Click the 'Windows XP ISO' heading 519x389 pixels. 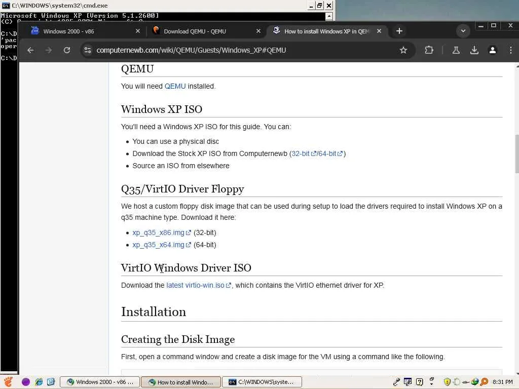[162, 109]
